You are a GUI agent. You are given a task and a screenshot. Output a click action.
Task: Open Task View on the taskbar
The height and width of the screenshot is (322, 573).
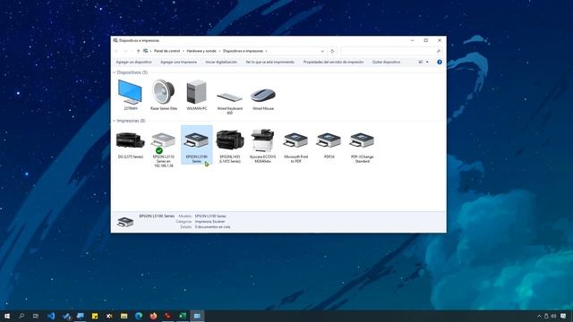coord(36,316)
